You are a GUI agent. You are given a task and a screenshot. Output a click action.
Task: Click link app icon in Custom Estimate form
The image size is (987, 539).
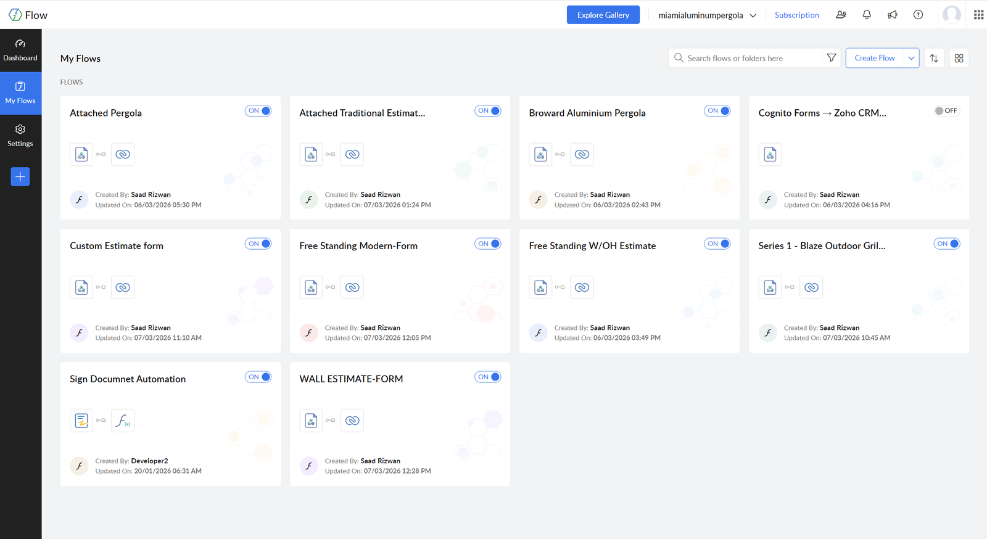[123, 287]
